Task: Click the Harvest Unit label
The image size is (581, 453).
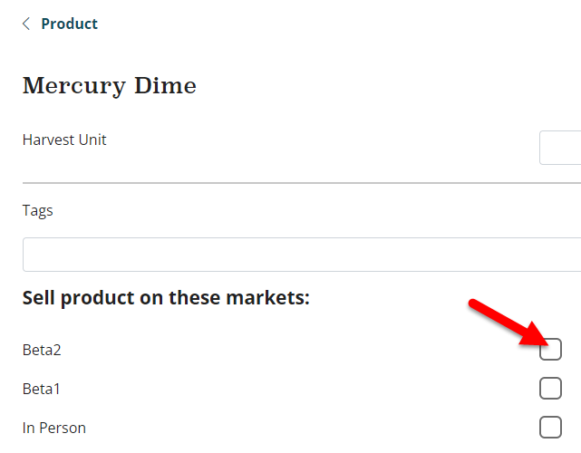Action: click(x=64, y=140)
